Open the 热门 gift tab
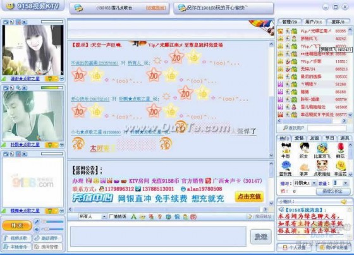This screenshot has height=255, width=354. 284,138
